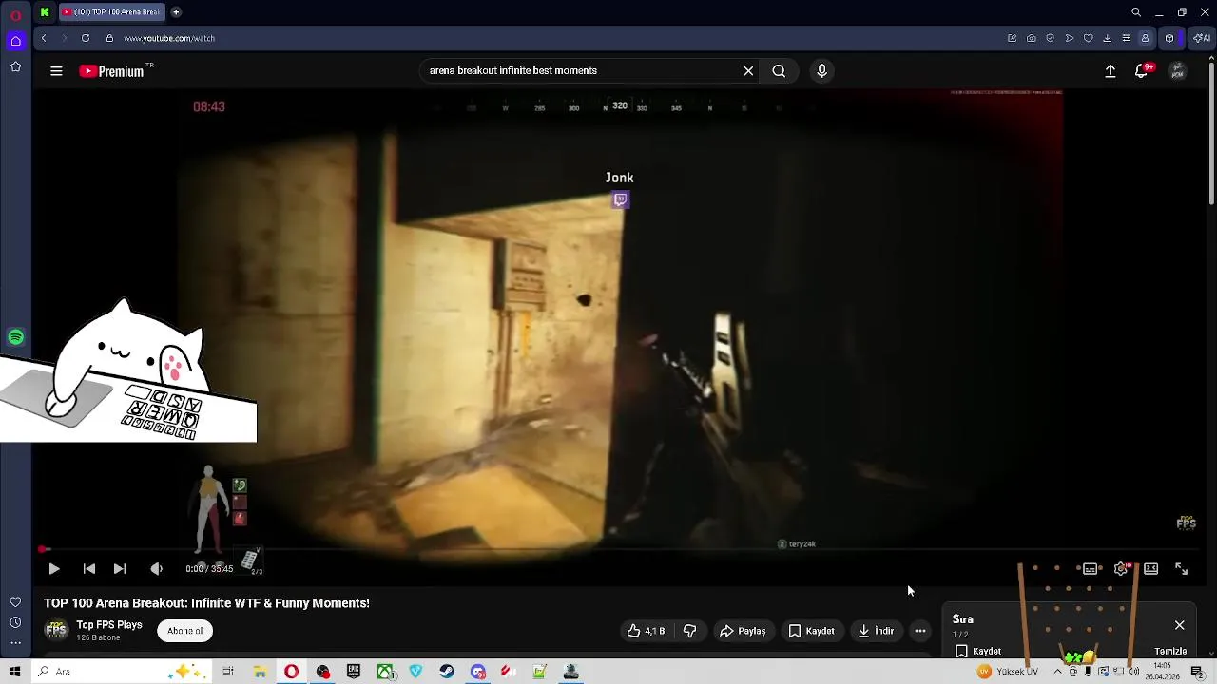Open Opera extensions cube icon
The width and height of the screenshot is (1217, 684).
pos(1169,38)
